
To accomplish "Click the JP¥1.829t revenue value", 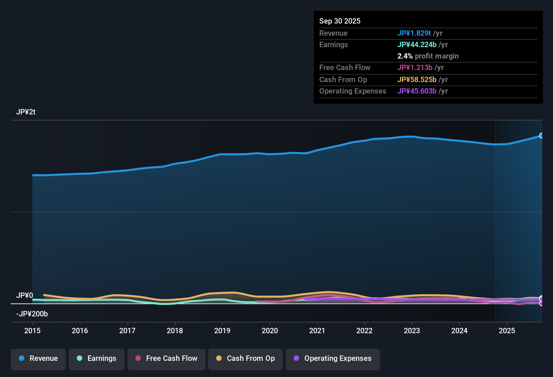I will (x=414, y=33).
